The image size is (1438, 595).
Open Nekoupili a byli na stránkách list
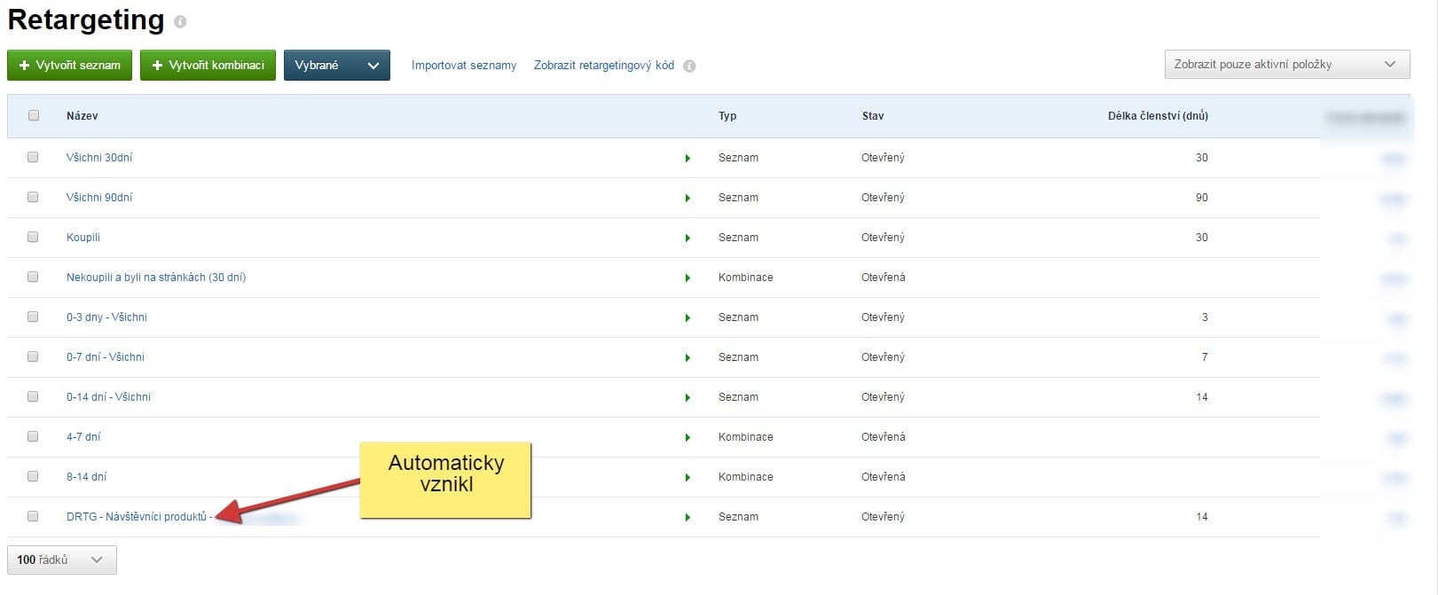(156, 278)
